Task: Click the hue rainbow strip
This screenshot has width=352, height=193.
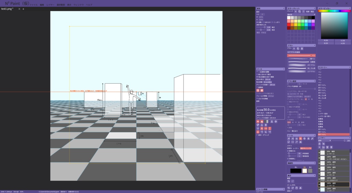Action: click(x=334, y=11)
